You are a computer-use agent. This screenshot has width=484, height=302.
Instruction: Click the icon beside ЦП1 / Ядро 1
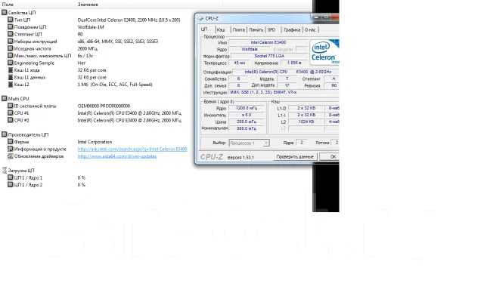click(x=10, y=177)
